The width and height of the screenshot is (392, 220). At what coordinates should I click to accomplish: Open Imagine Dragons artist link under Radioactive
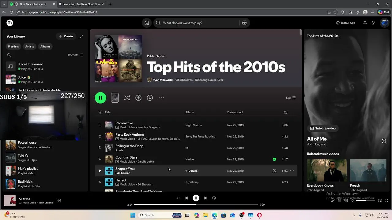(x=149, y=127)
